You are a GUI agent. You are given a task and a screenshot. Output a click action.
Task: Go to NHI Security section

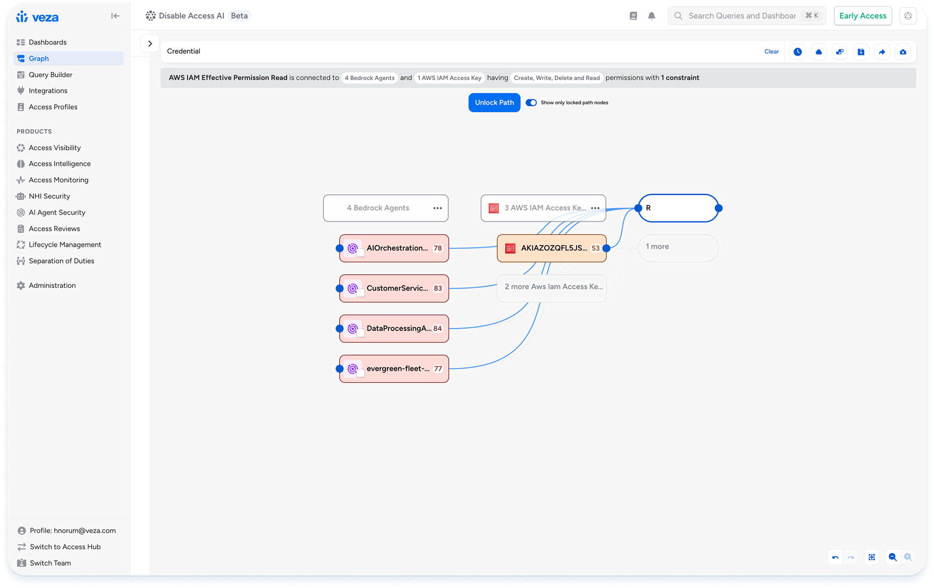point(49,196)
